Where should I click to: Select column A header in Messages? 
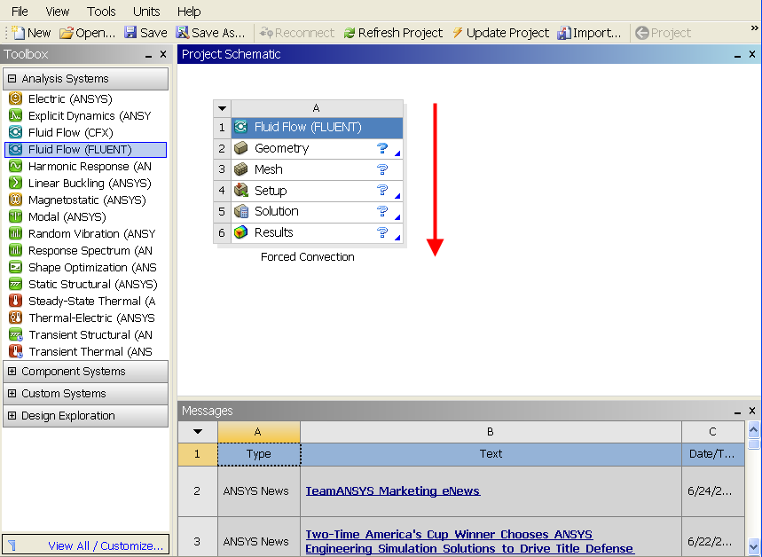pyautogui.click(x=258, y=432)
